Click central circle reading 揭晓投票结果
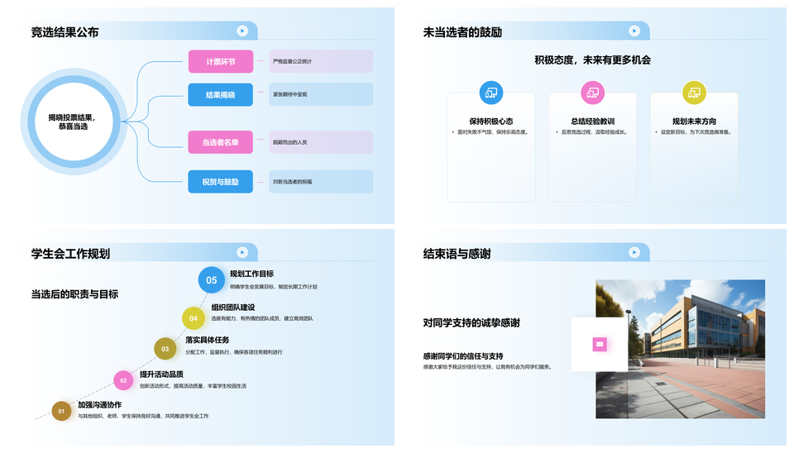The image size is (794, 453). pyautogui.click(x=73, y=121)
